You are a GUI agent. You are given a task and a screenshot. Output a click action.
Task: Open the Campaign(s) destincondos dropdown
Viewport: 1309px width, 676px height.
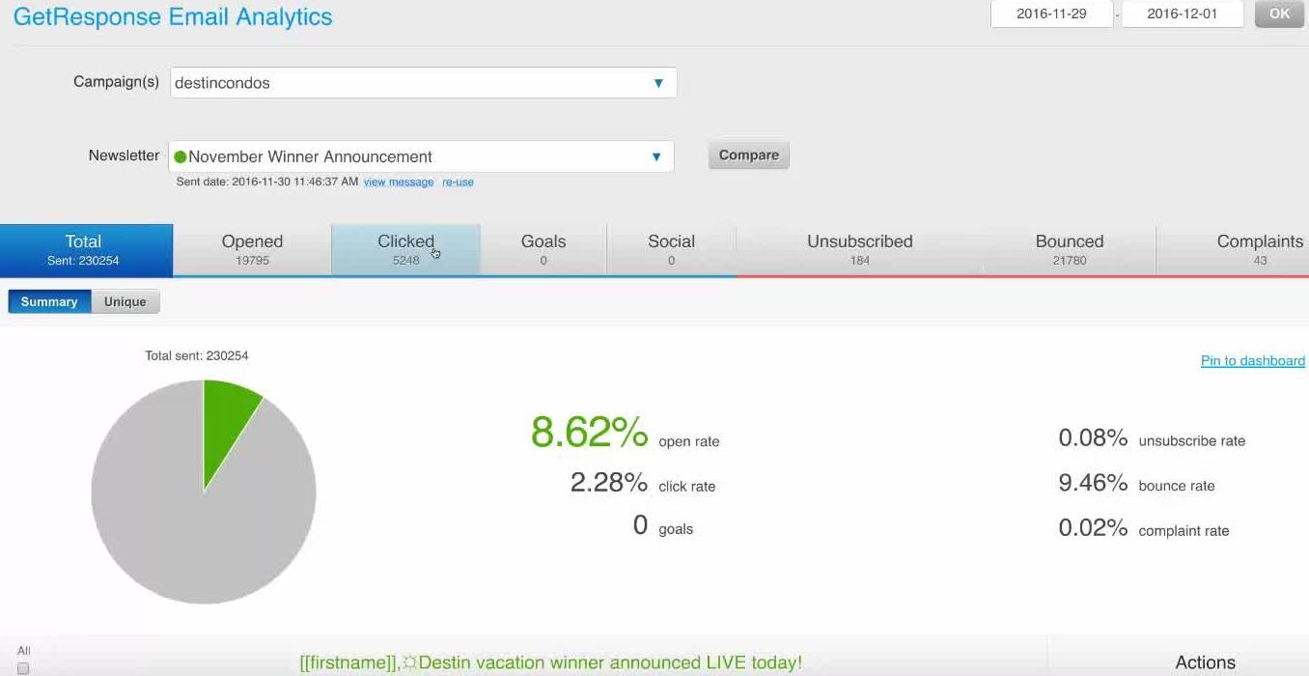click(x=423, y=83)
